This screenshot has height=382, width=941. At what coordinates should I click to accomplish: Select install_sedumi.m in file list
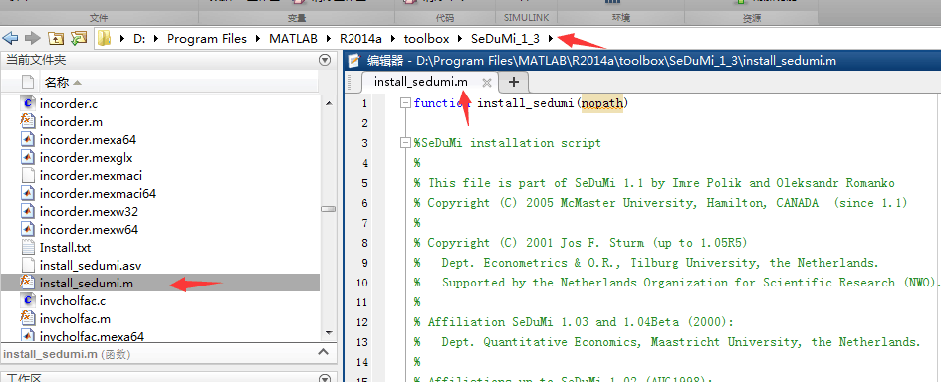tap(160, 284)
